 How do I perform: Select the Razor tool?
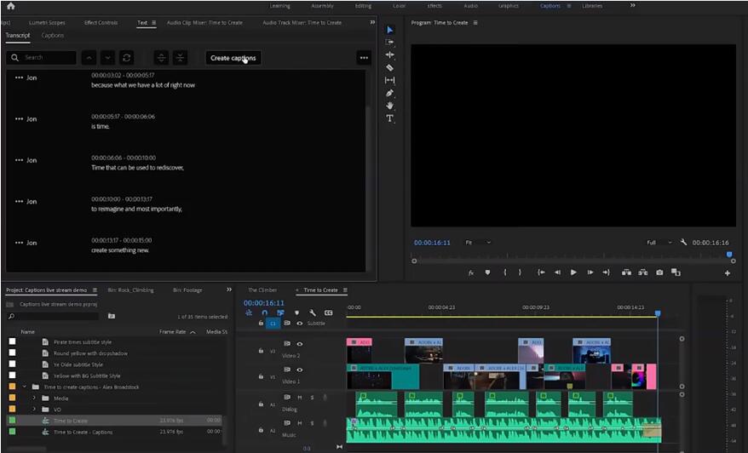coord(389,68)
